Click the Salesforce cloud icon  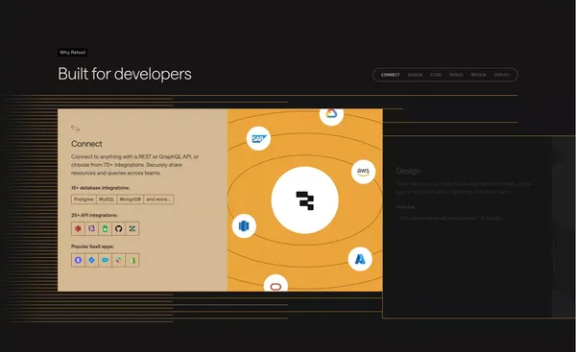(105, 260)
